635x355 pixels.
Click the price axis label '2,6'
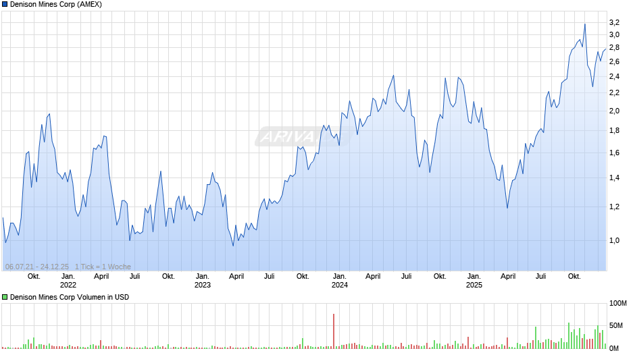(614, 62)
